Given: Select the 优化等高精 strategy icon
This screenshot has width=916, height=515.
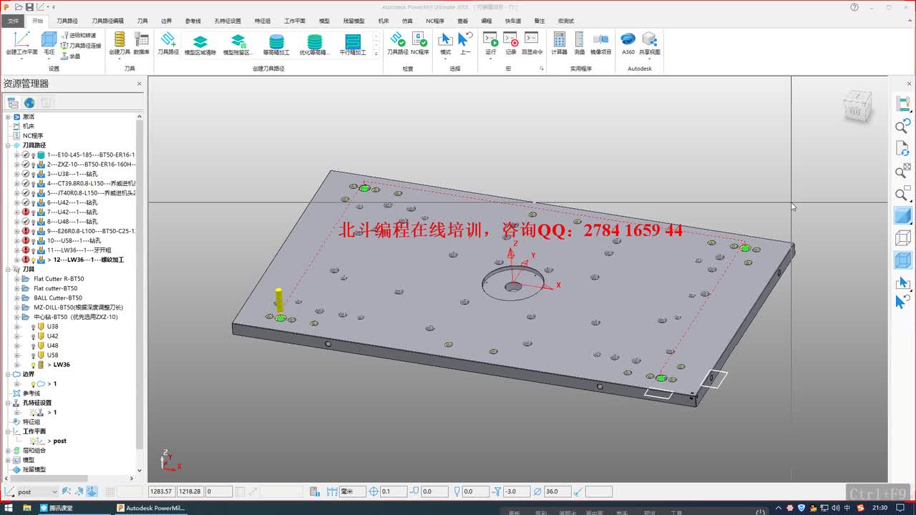Looking at the screenshot, I should [x=314, y=44].
